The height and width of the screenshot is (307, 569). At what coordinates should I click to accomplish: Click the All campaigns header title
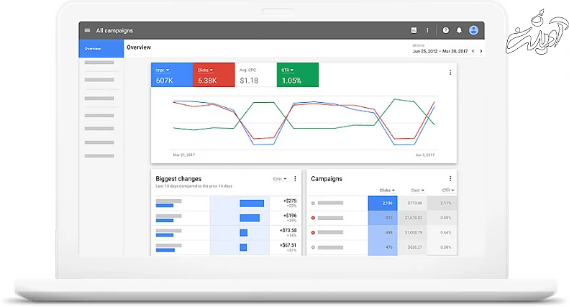pos(114,31)
